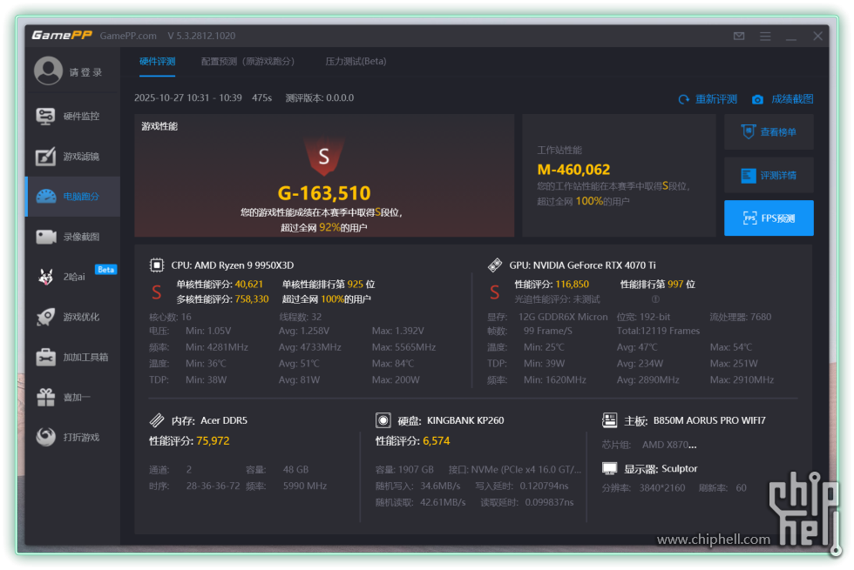The width and height of the screenshot is (854, 570).
Task: Take a 成绩截图 score screenshot
Action: [783, 99]
